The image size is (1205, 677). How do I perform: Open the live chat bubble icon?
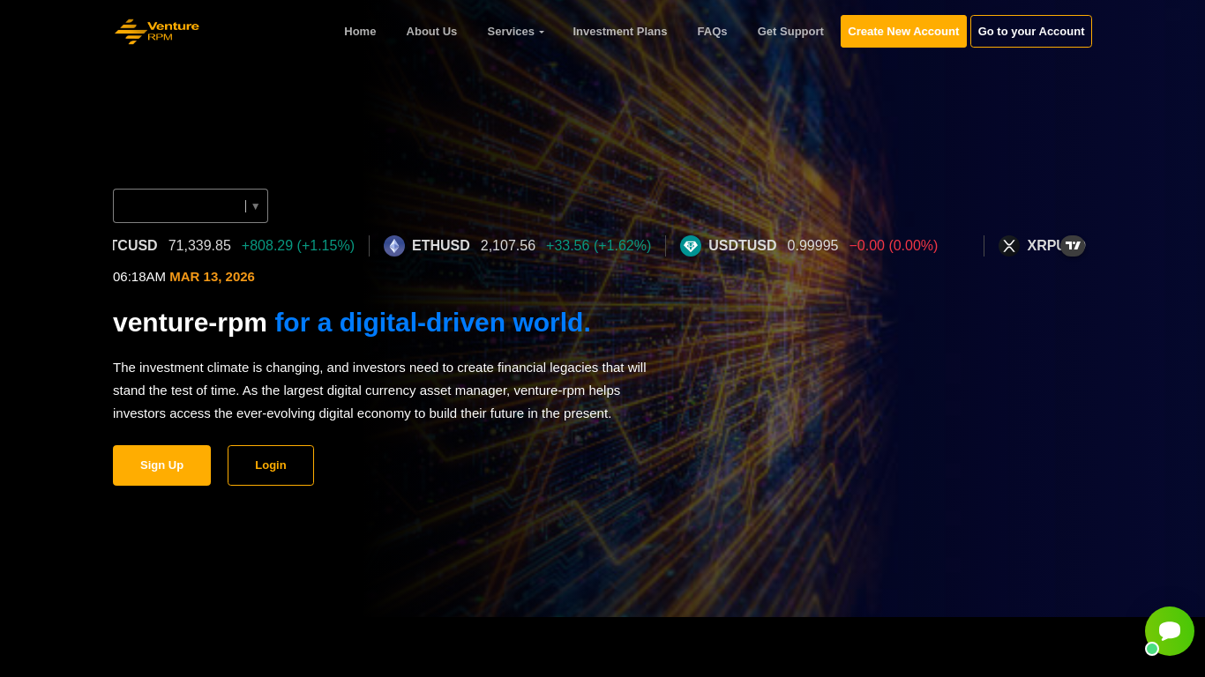[x=1170, y=631]
